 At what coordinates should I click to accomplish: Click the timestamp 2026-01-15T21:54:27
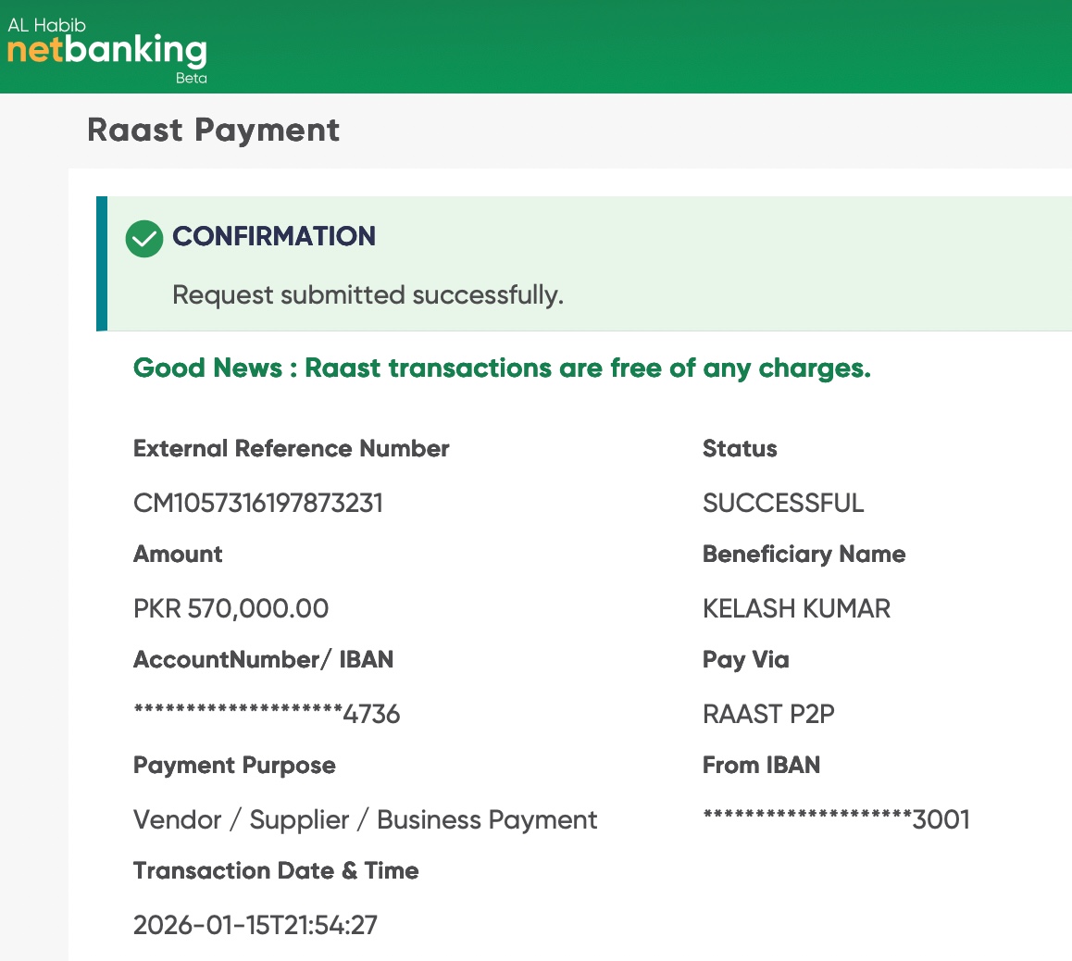[256, 926]
